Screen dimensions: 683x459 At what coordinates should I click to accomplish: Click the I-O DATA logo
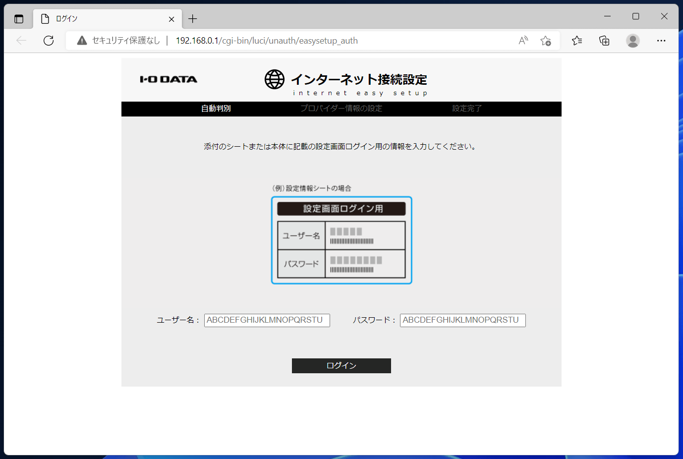169,79
